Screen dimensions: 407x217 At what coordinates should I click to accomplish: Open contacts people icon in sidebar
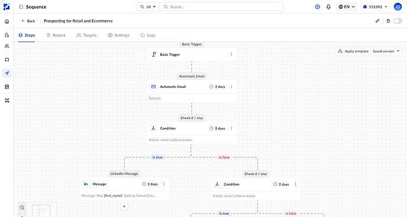tap(7, 46)
